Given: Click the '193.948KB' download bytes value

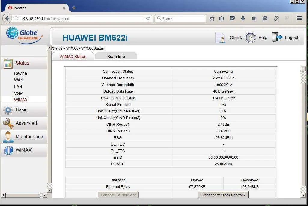Looking at the screenshot, I should tap(249, 186).
